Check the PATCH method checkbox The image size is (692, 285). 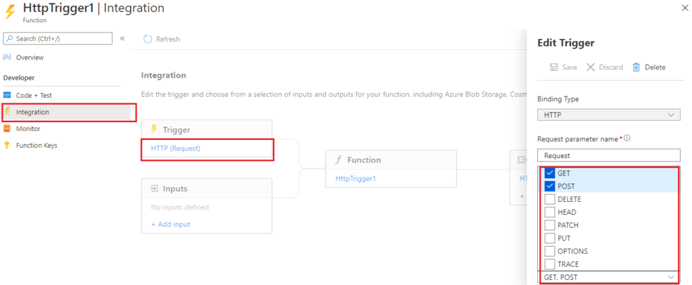(550, 225)
